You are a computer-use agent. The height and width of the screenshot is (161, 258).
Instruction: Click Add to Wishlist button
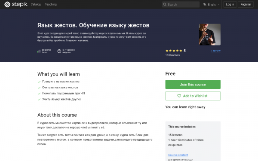[x=193, y=96]
